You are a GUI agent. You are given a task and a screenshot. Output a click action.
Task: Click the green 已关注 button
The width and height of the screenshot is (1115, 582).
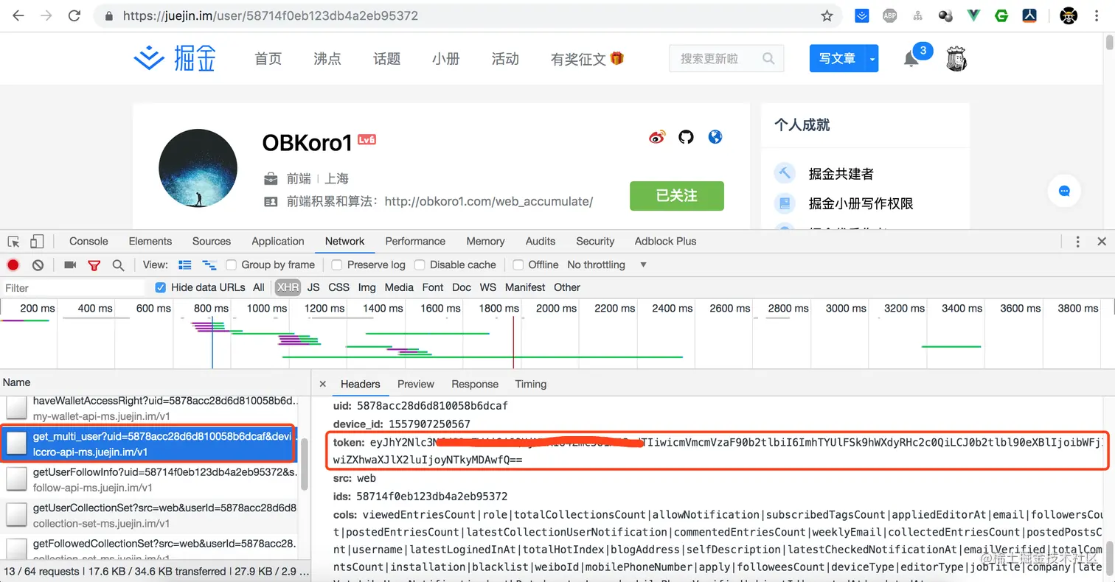(x=677, y=196)
